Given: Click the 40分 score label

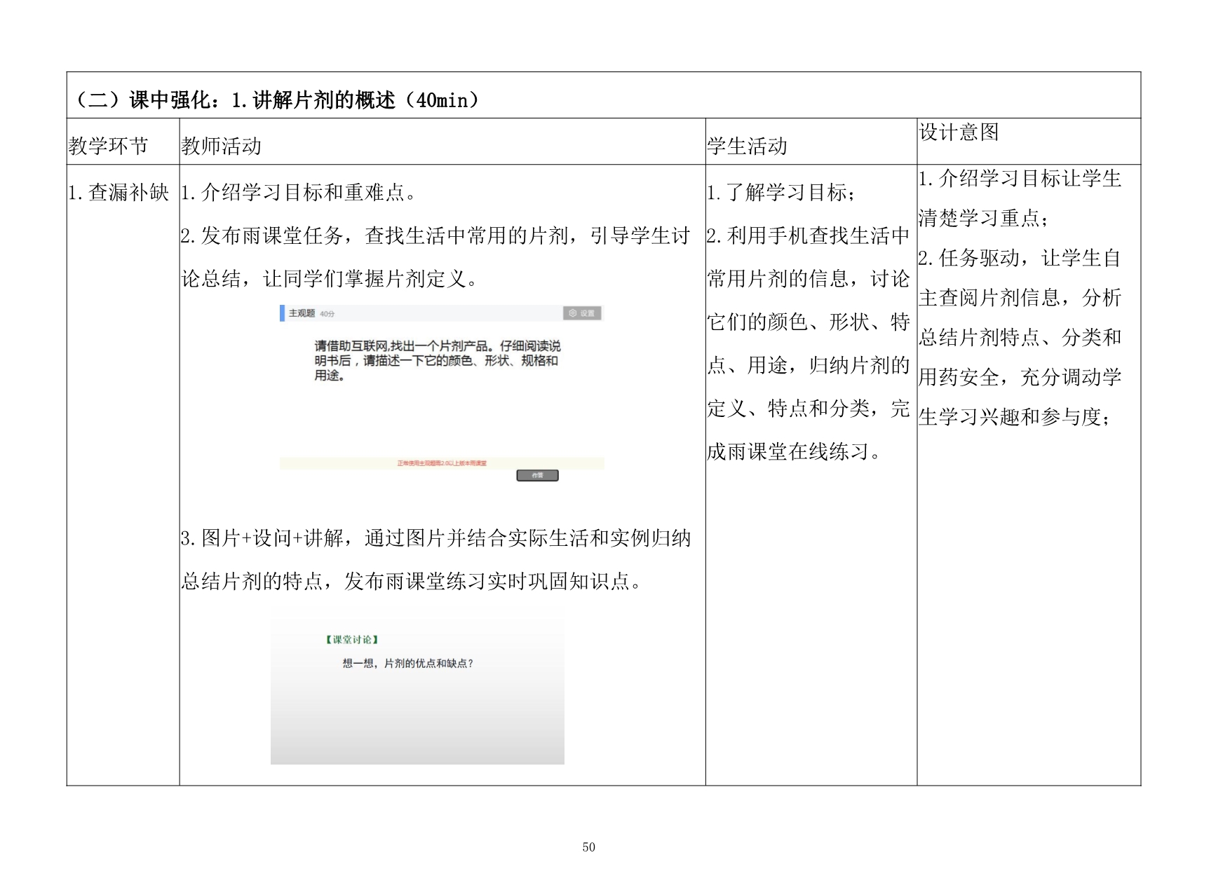Looking at the screenshot, I should tap(327, 314).
